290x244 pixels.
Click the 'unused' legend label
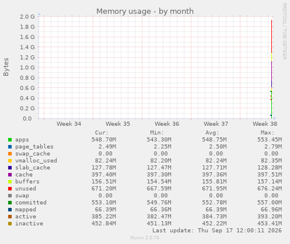[26, 189]
